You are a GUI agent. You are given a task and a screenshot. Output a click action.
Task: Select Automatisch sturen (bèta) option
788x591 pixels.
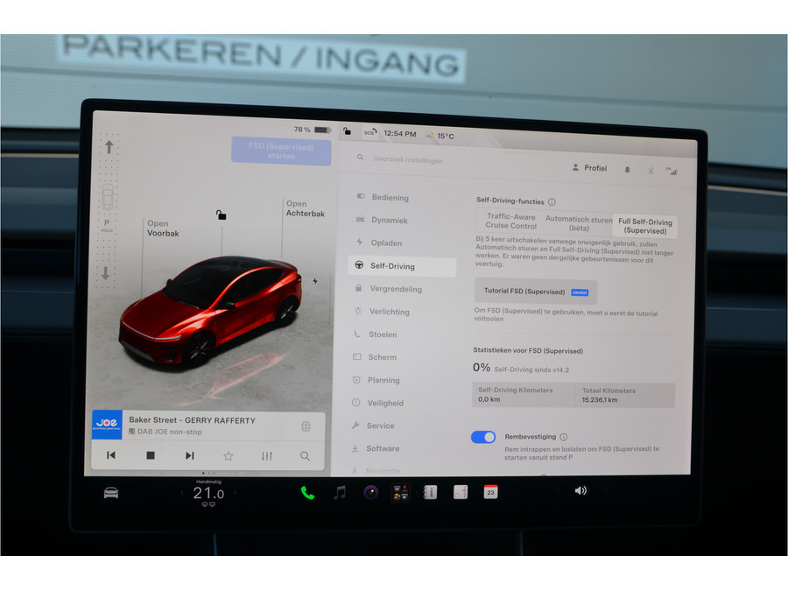[x=579, y=223]
